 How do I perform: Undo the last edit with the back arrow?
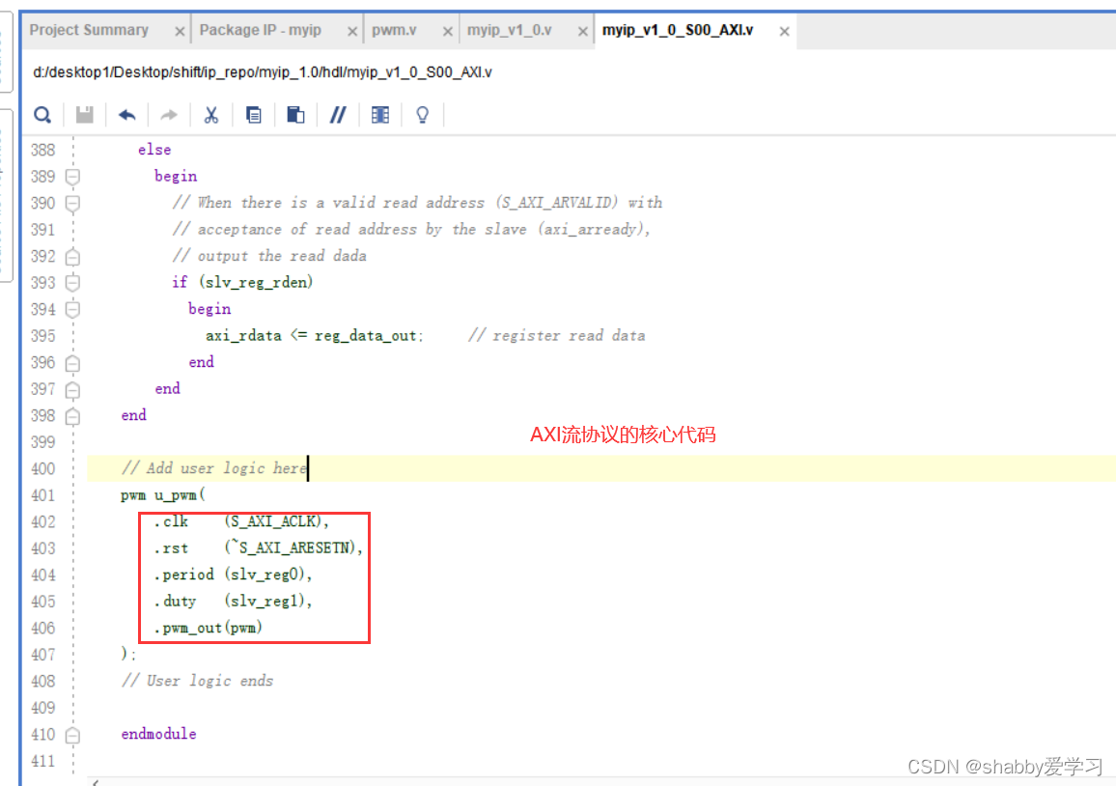126,115
